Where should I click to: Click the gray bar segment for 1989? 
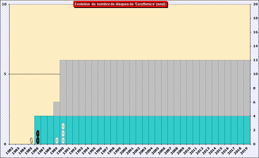pos(56,109)
